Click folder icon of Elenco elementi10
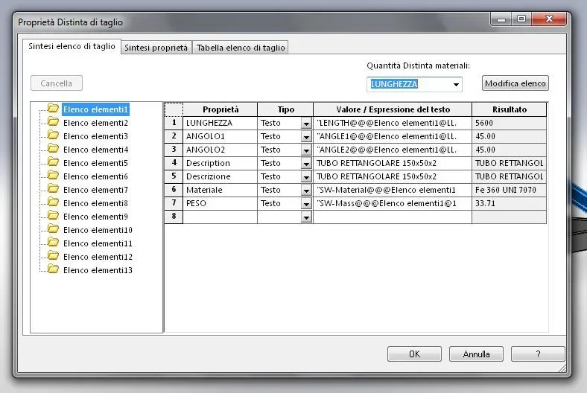The width and height of the screenshot is (587, 393). point(53,229)
